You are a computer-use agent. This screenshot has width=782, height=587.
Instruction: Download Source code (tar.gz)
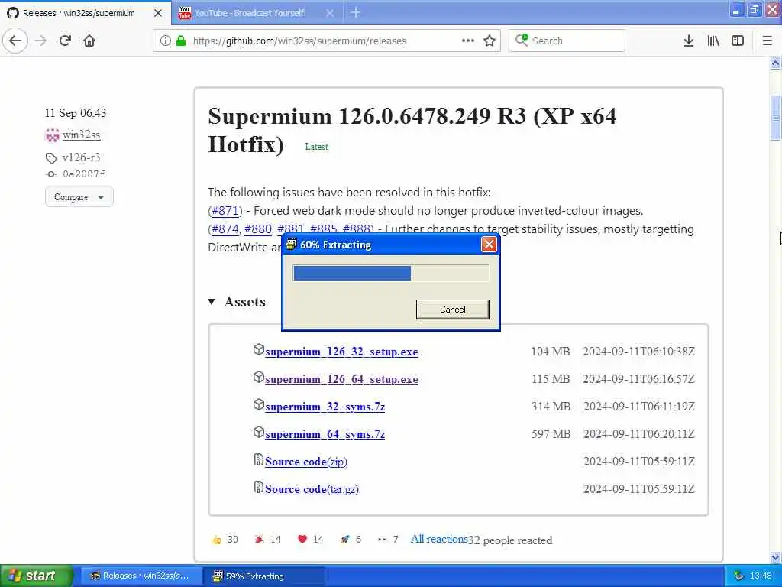[312, 489]
